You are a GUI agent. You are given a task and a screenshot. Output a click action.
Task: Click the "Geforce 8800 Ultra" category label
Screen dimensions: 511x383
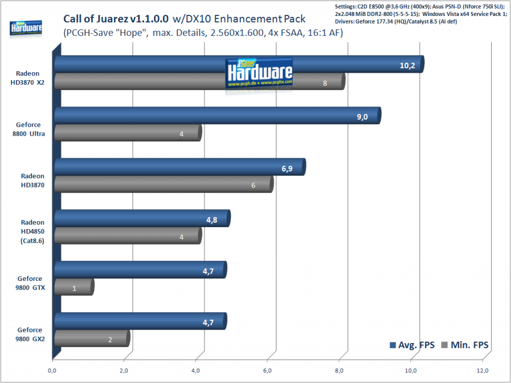coord(28,129)
